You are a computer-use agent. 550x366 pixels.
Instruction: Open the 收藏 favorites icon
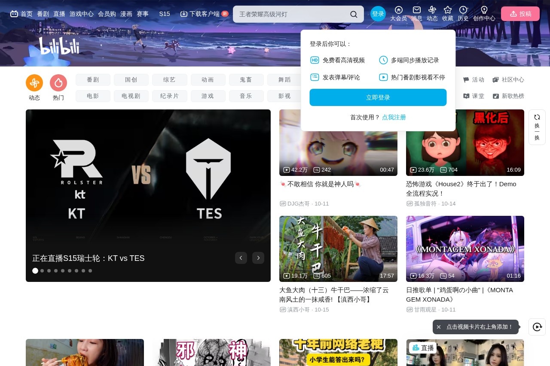(x=447, y=11)
